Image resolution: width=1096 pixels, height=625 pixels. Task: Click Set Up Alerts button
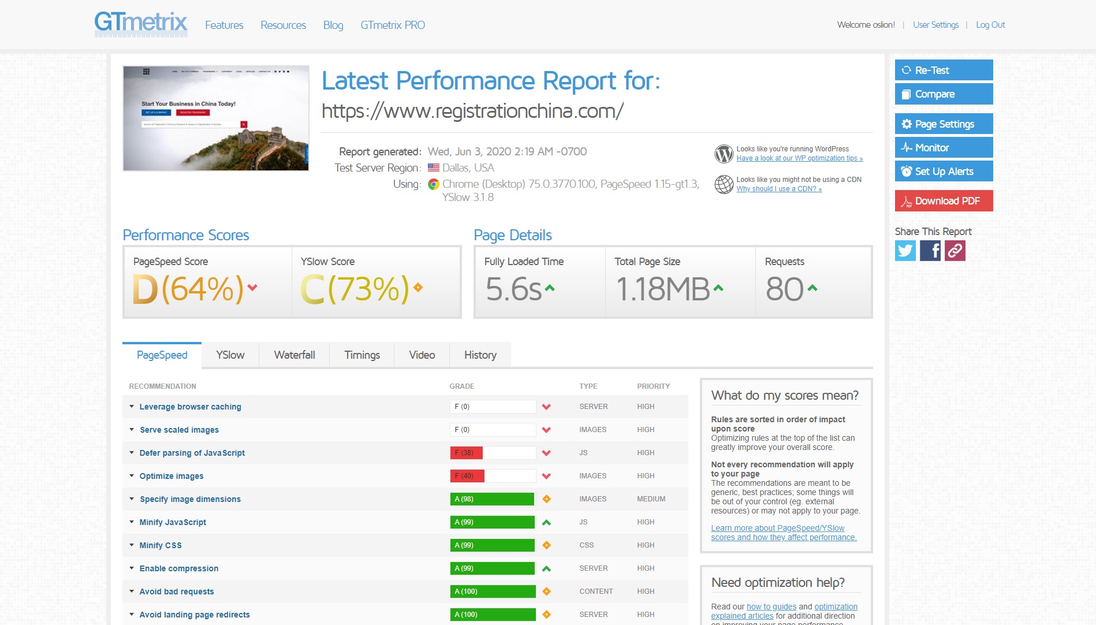click(x=944, y=171)
